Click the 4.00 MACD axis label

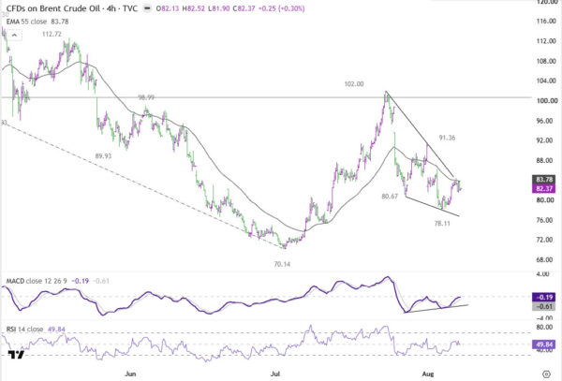tap(543, 274)
